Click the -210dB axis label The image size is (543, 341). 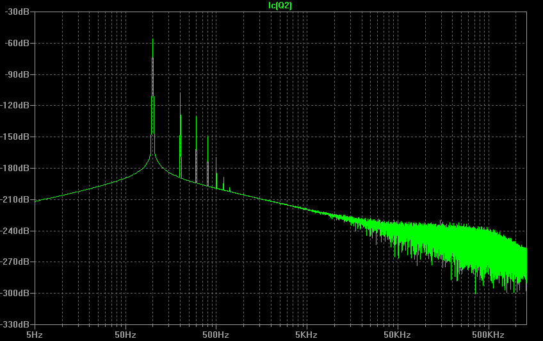pos(15,199)
